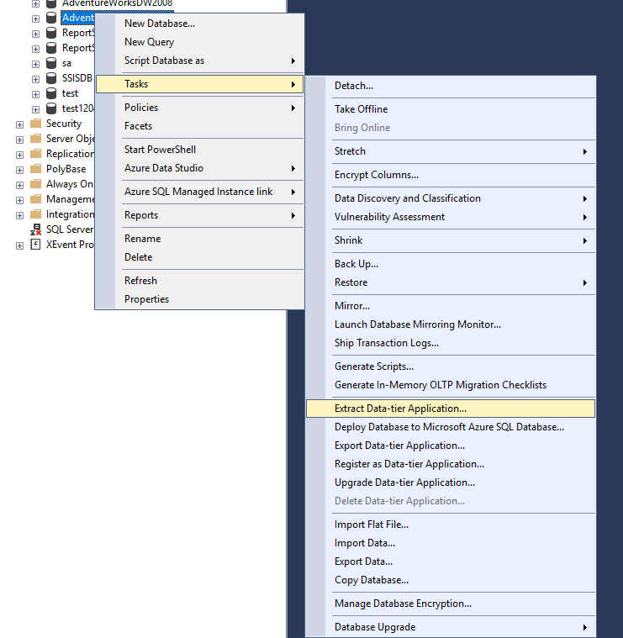Click the Security folder icon
The height and width of the screenshot is (638, 623).
tap(36, 124)
